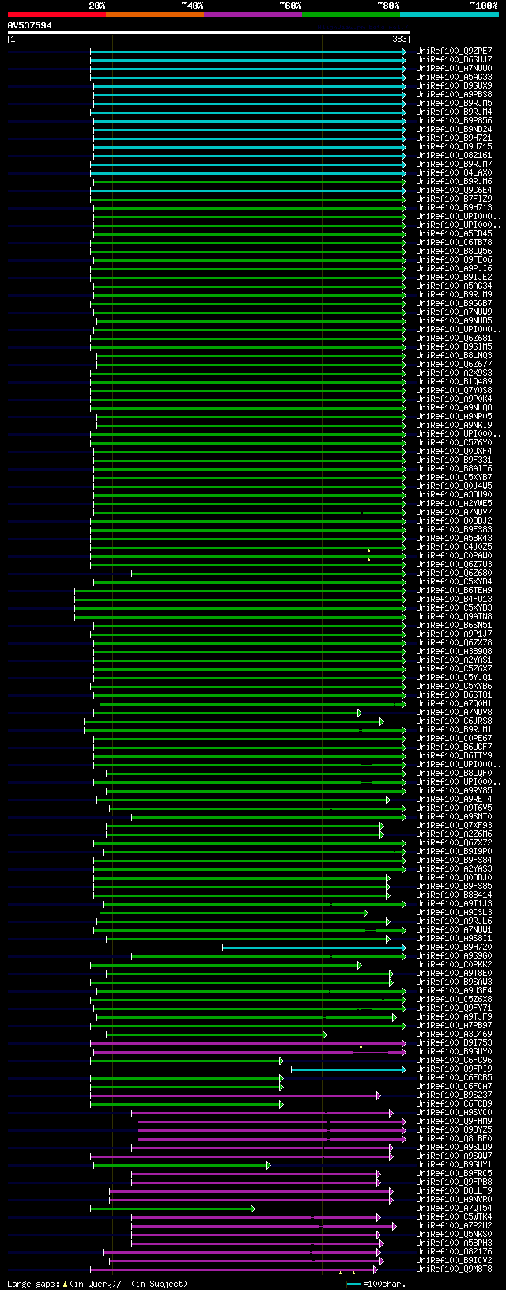Click the UniRef100_B6STQ1 label

pyautogui.click(x=454, y=694)
